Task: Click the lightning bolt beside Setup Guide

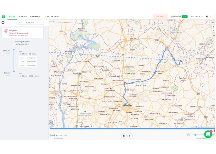Action: [x=45, y=17]
